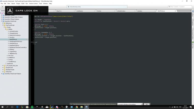Collapse the Assembly-UnityScript project
The image size is (194, 109).
2,21
